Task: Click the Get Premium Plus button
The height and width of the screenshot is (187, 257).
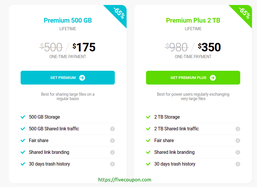Action: pos(193,78)
